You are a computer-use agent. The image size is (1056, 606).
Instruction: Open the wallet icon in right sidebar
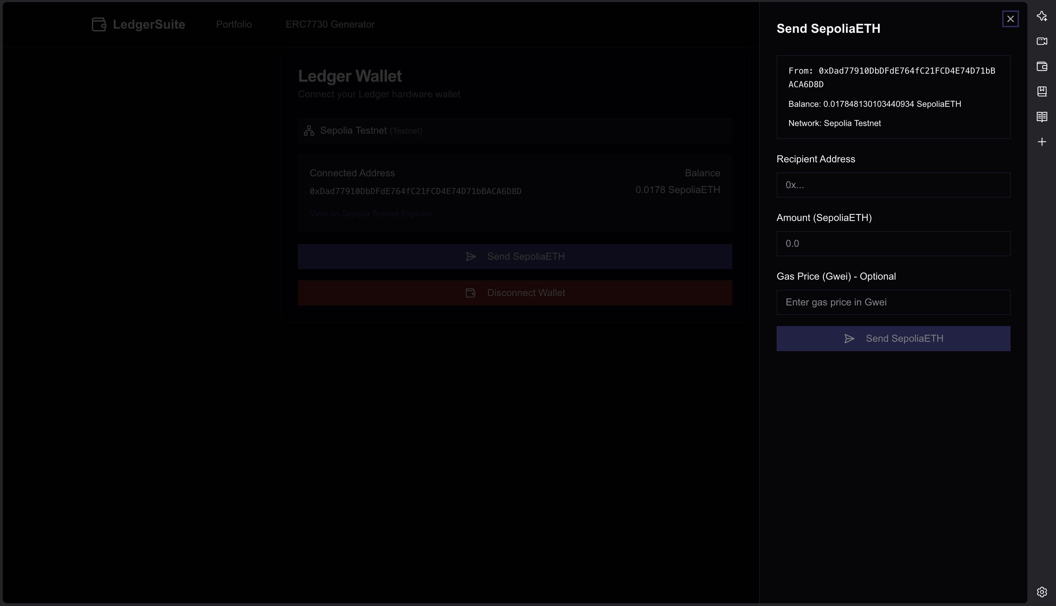point(1042,66)
